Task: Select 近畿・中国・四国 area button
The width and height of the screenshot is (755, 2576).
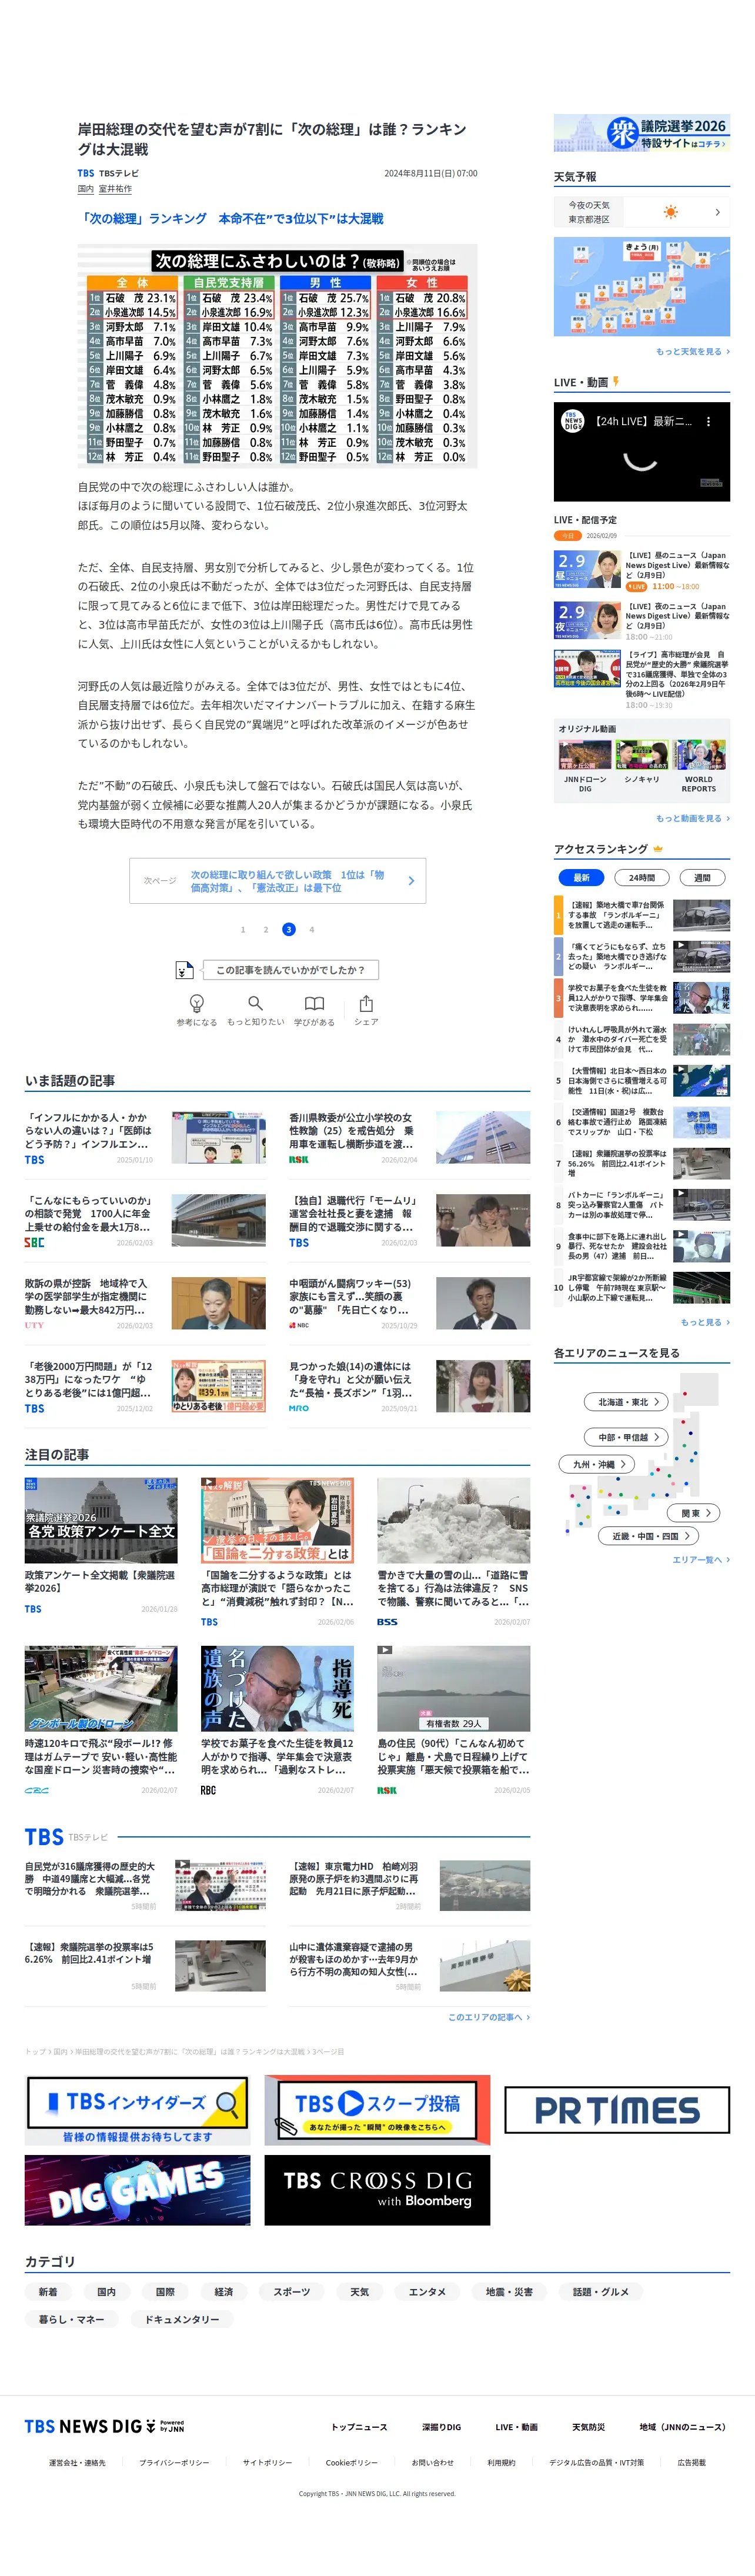Action: tap(649, 1536)
